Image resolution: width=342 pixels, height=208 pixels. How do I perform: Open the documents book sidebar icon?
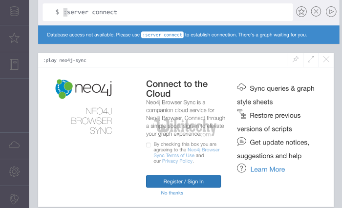click(14, 64)
